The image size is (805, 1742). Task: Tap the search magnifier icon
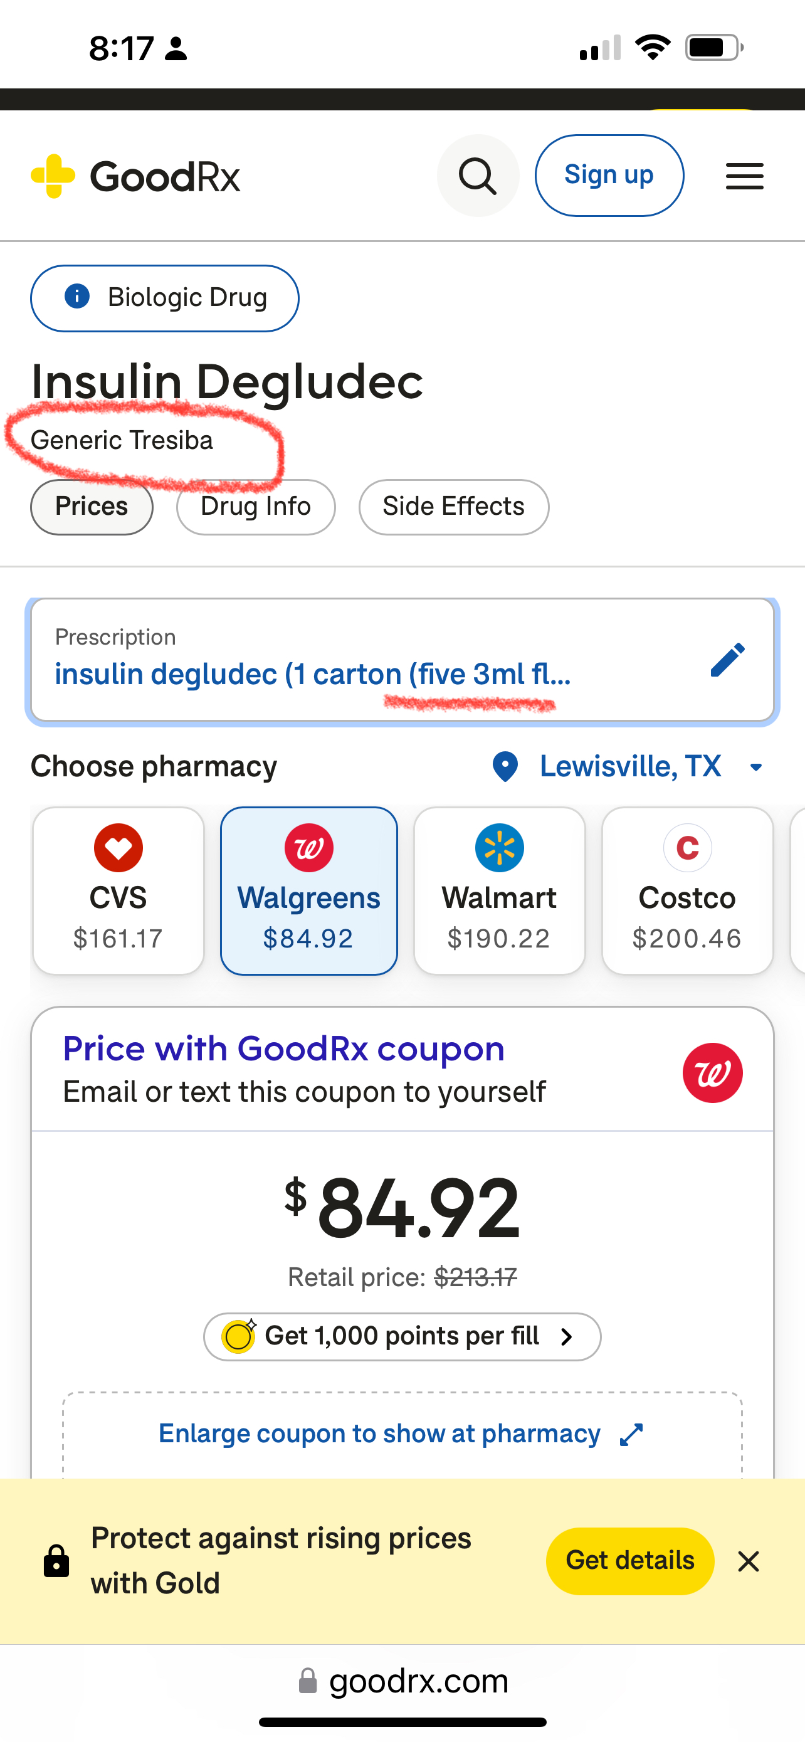pyautogui.click(x=478, y=176)
